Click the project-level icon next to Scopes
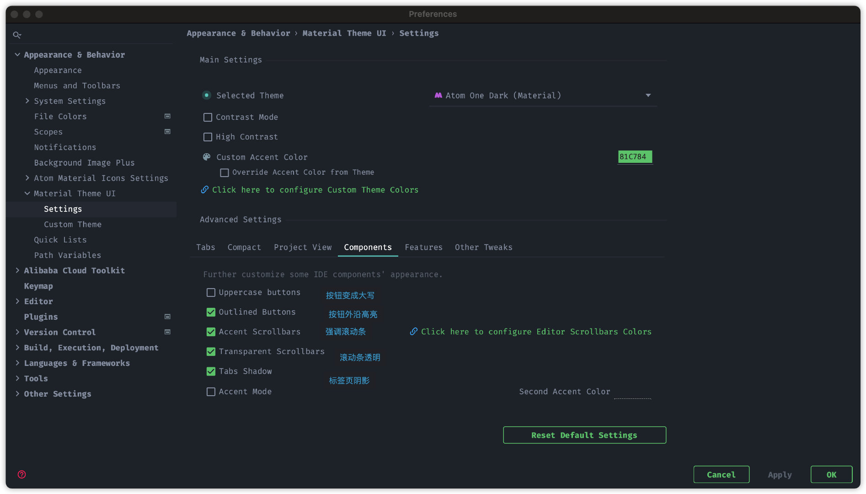Screen dimensions: 866x494 tap(167, 132)
